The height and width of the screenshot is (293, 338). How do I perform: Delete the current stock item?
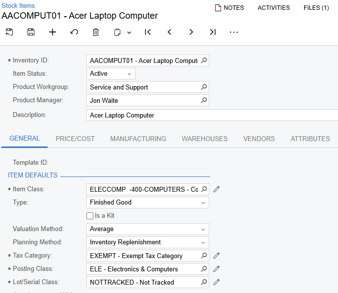[96, 32]
